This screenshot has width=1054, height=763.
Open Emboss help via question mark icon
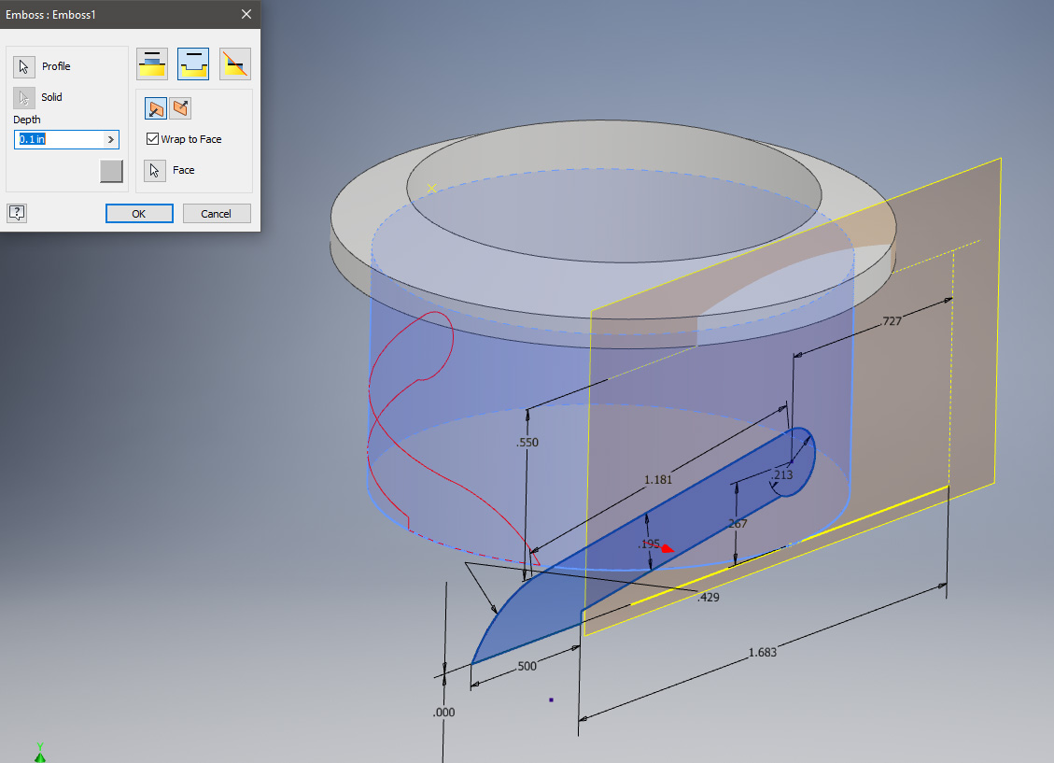coord(16,213)
